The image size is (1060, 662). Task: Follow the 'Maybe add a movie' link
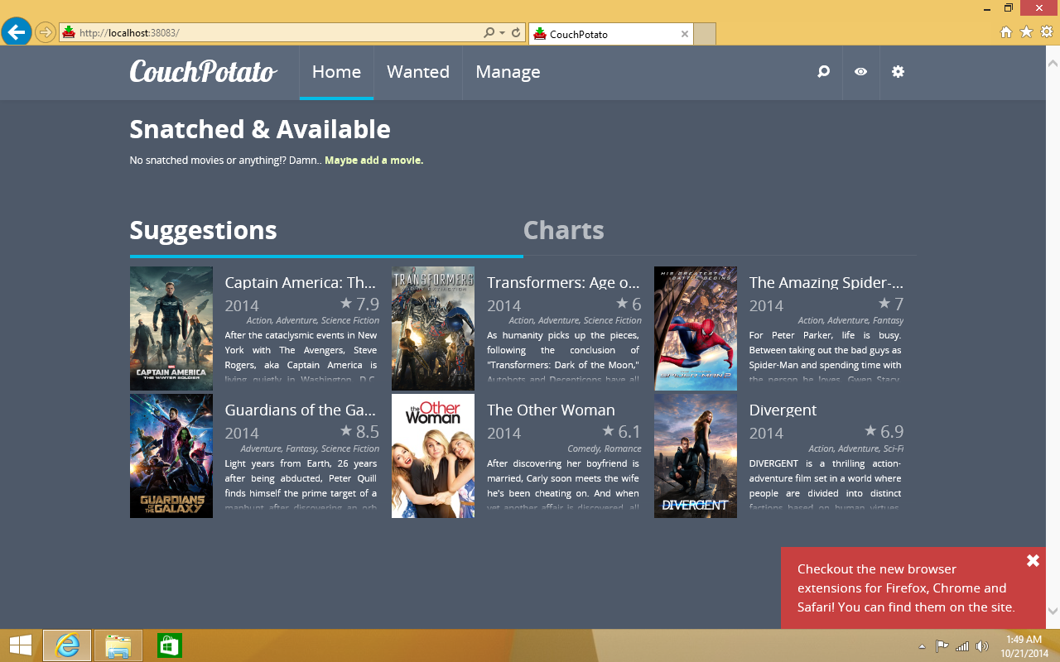click(373, 161)
